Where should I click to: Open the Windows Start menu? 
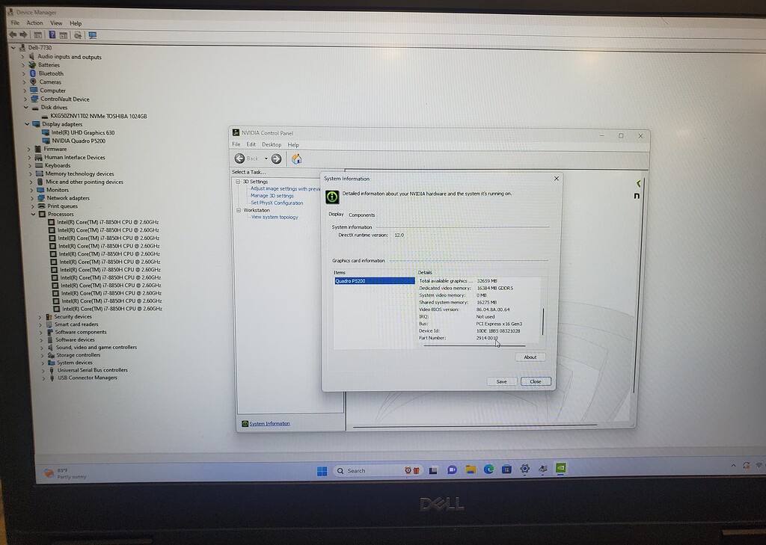[322, 471]
